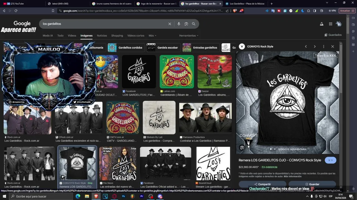Click the share icon in address bar
This screenshot has height=200, width=357.
(227, 11)
